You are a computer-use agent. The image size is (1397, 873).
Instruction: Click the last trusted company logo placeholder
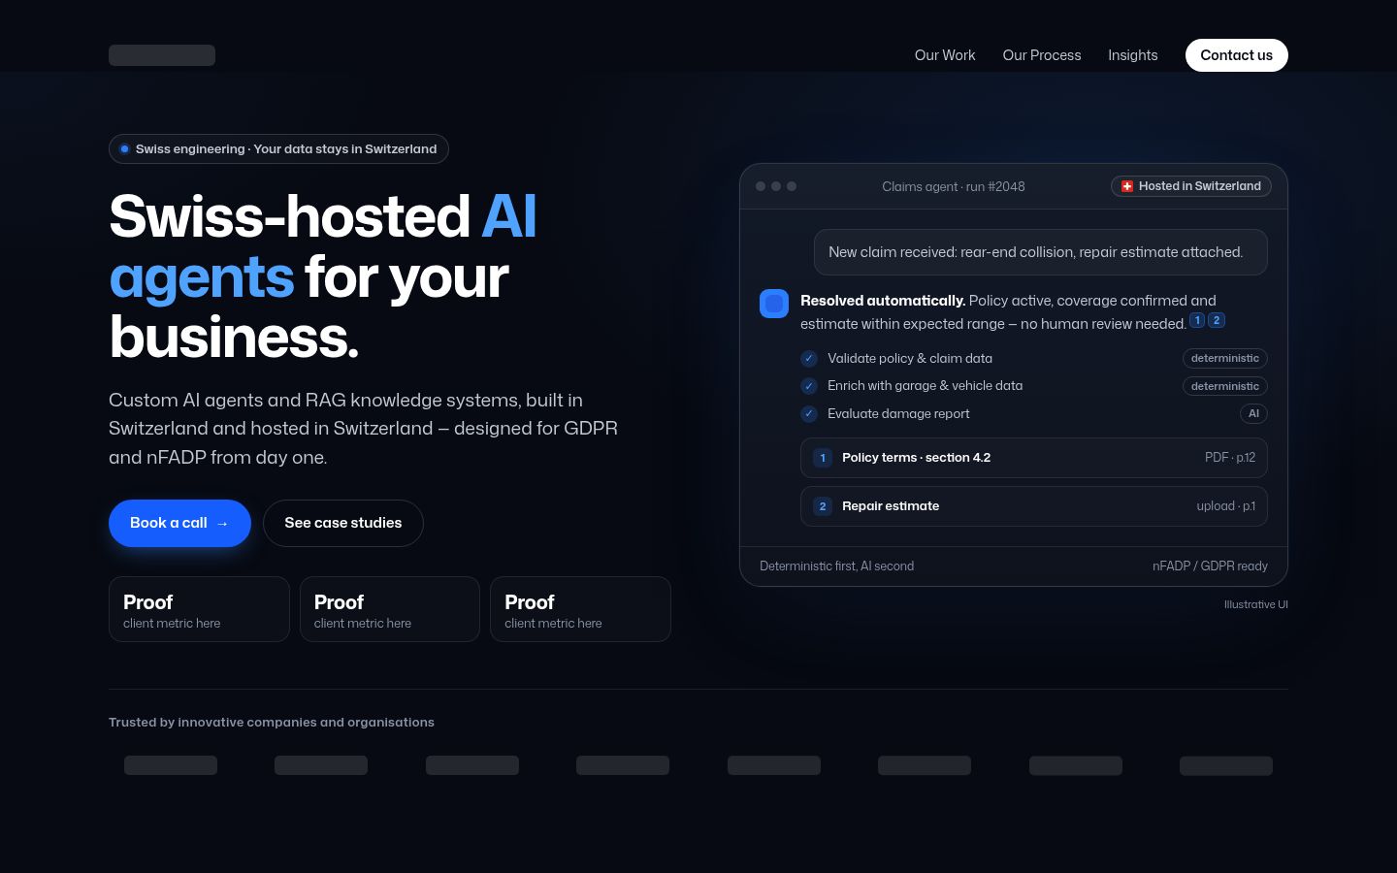click(x=1226, y=765)
